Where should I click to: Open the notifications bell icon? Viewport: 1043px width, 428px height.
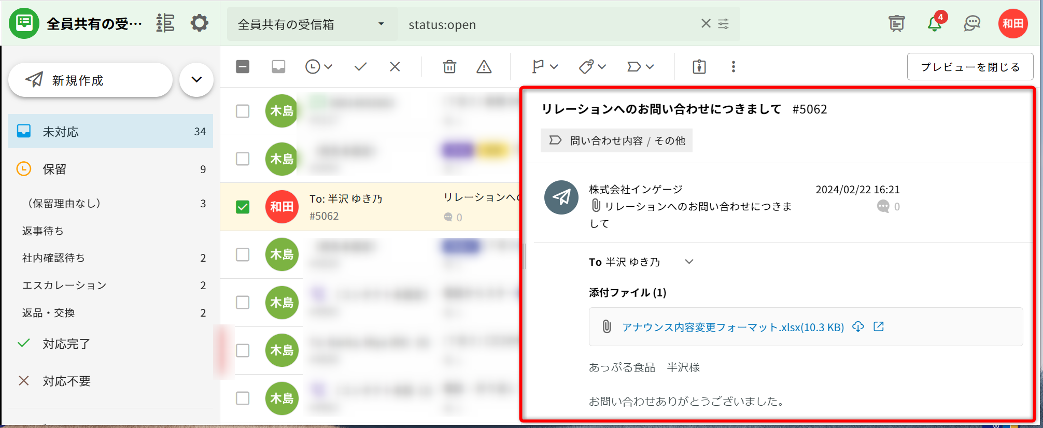(935, 24)
